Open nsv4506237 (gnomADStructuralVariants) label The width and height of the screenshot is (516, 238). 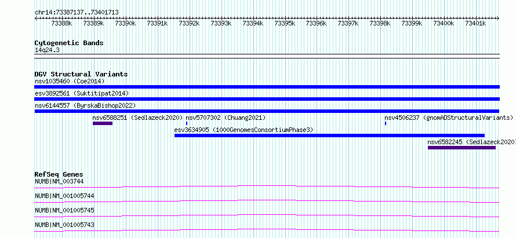point(449,118)
